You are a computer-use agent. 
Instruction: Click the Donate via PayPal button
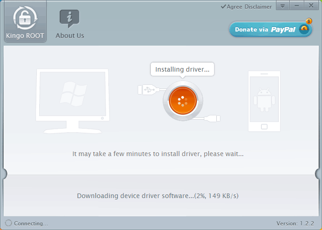tap(271, 29)
